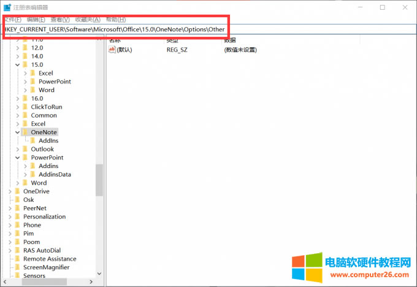Click the horizontal scrollbar right arrow
The image size is (417, 287).
(x=91, y=281)
